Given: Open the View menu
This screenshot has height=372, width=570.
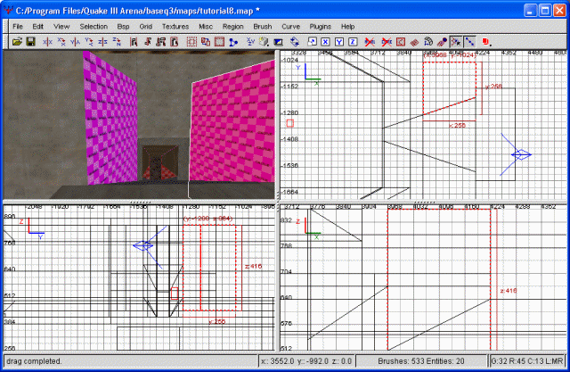Looking at the screenshot, I should (x=61, y=27).
